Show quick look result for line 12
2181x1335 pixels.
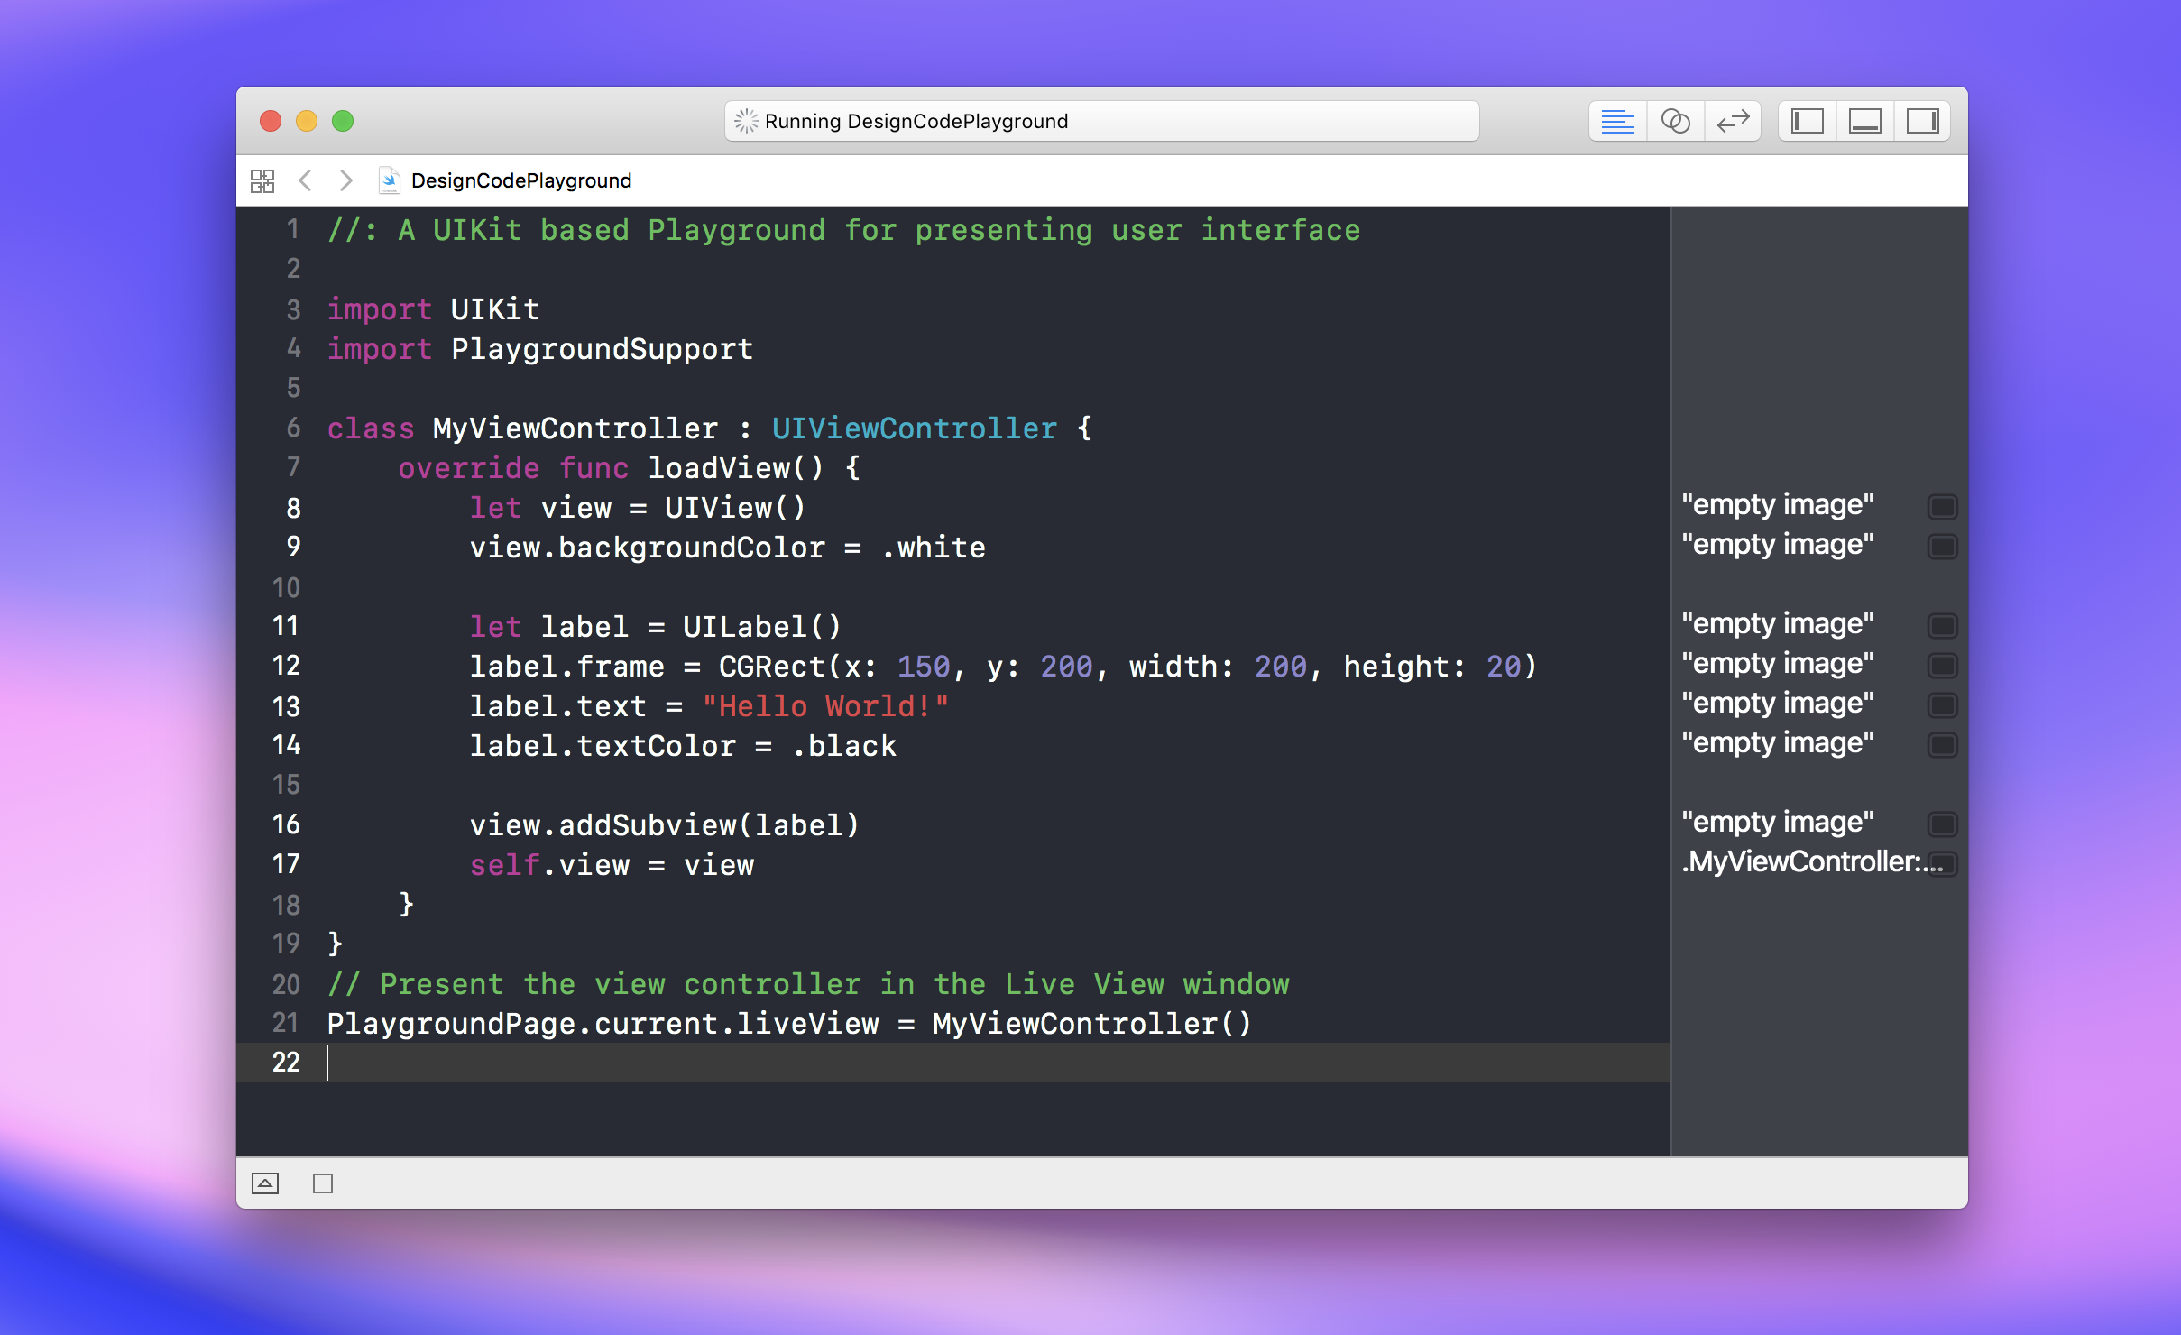pos(1942,666)
